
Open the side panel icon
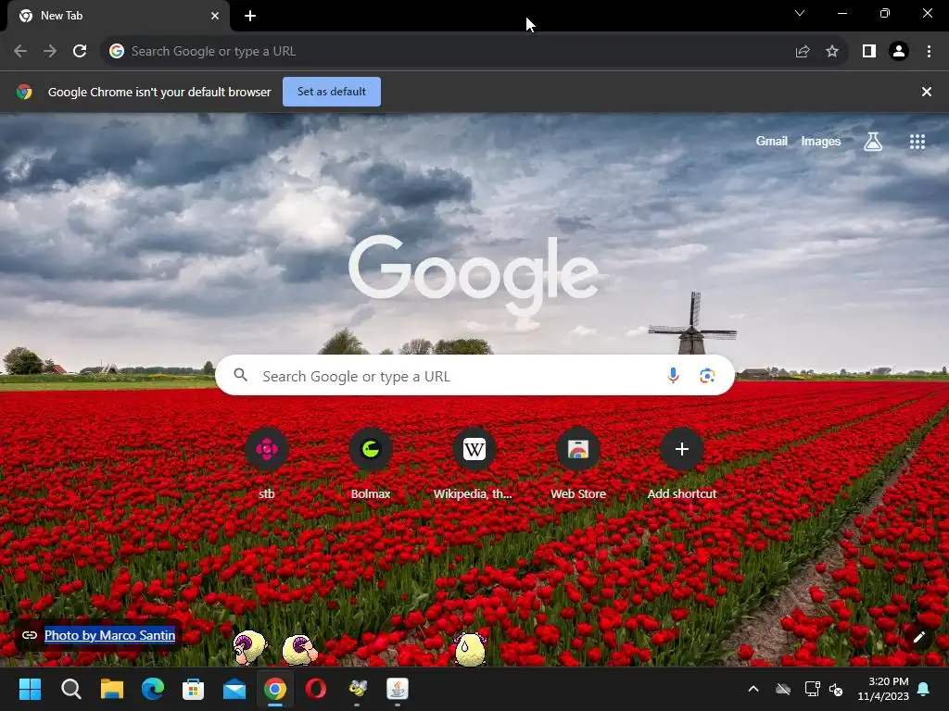(869, 52)
